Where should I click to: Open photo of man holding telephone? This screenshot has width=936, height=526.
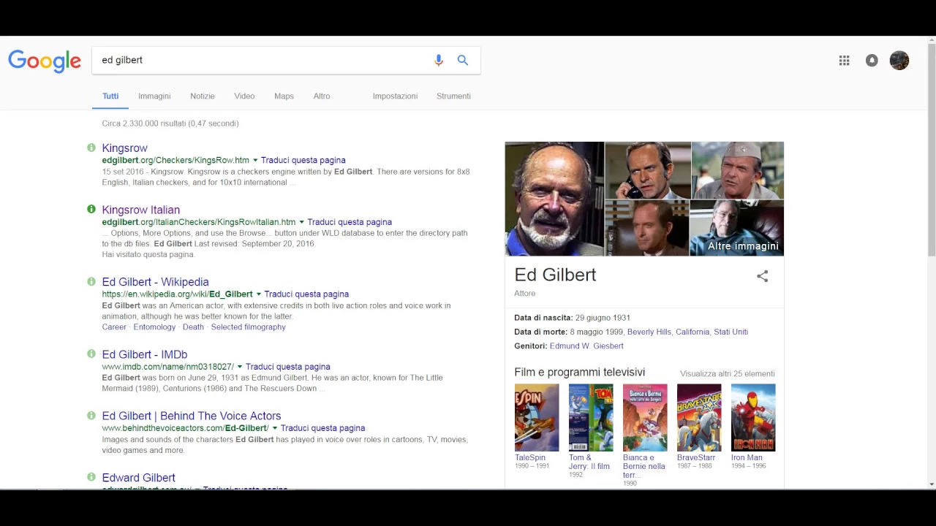[x=647, y=170]
